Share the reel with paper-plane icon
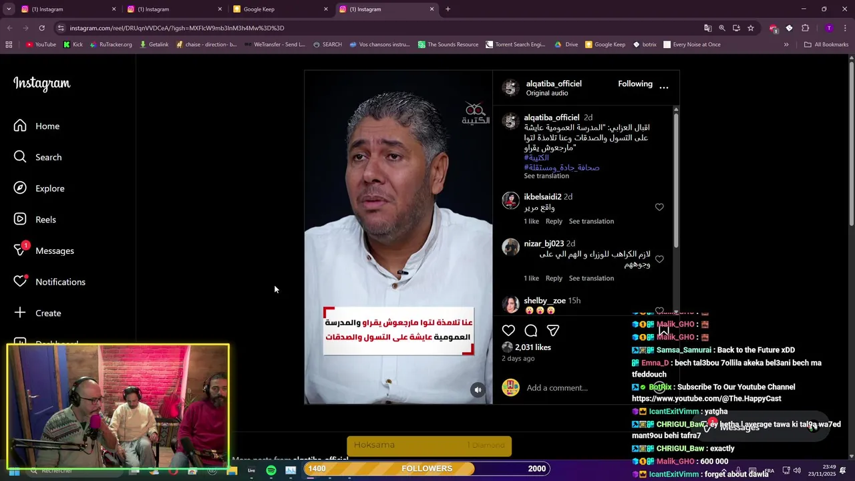The width and height of the screenshot is (855, 481). 553,331
